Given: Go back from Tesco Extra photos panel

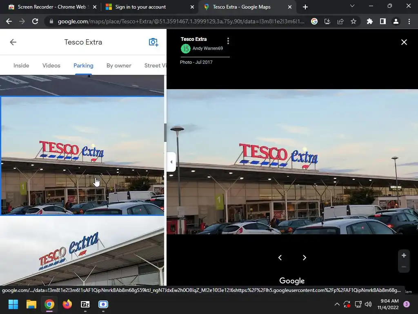Looking at the screenshot, I should pos(13,42).
